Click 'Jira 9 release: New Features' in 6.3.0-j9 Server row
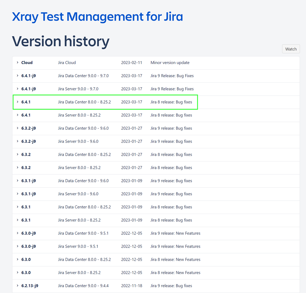The height and width of the screenshot is (293, 306). pyautogui.click(x=175, y=246)
